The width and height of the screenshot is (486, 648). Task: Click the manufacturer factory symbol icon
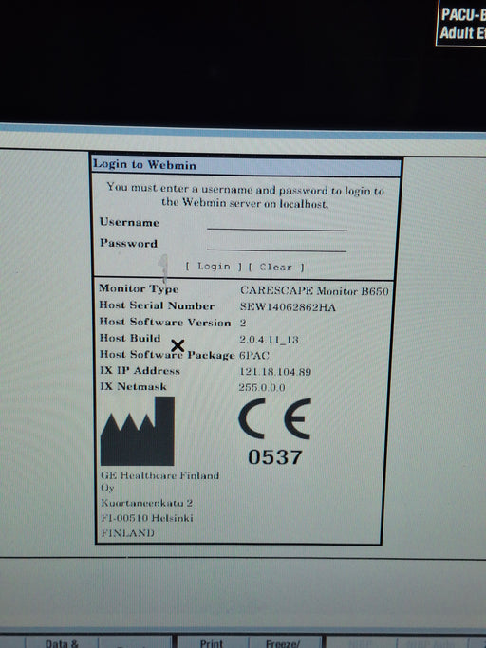[138, 431]
